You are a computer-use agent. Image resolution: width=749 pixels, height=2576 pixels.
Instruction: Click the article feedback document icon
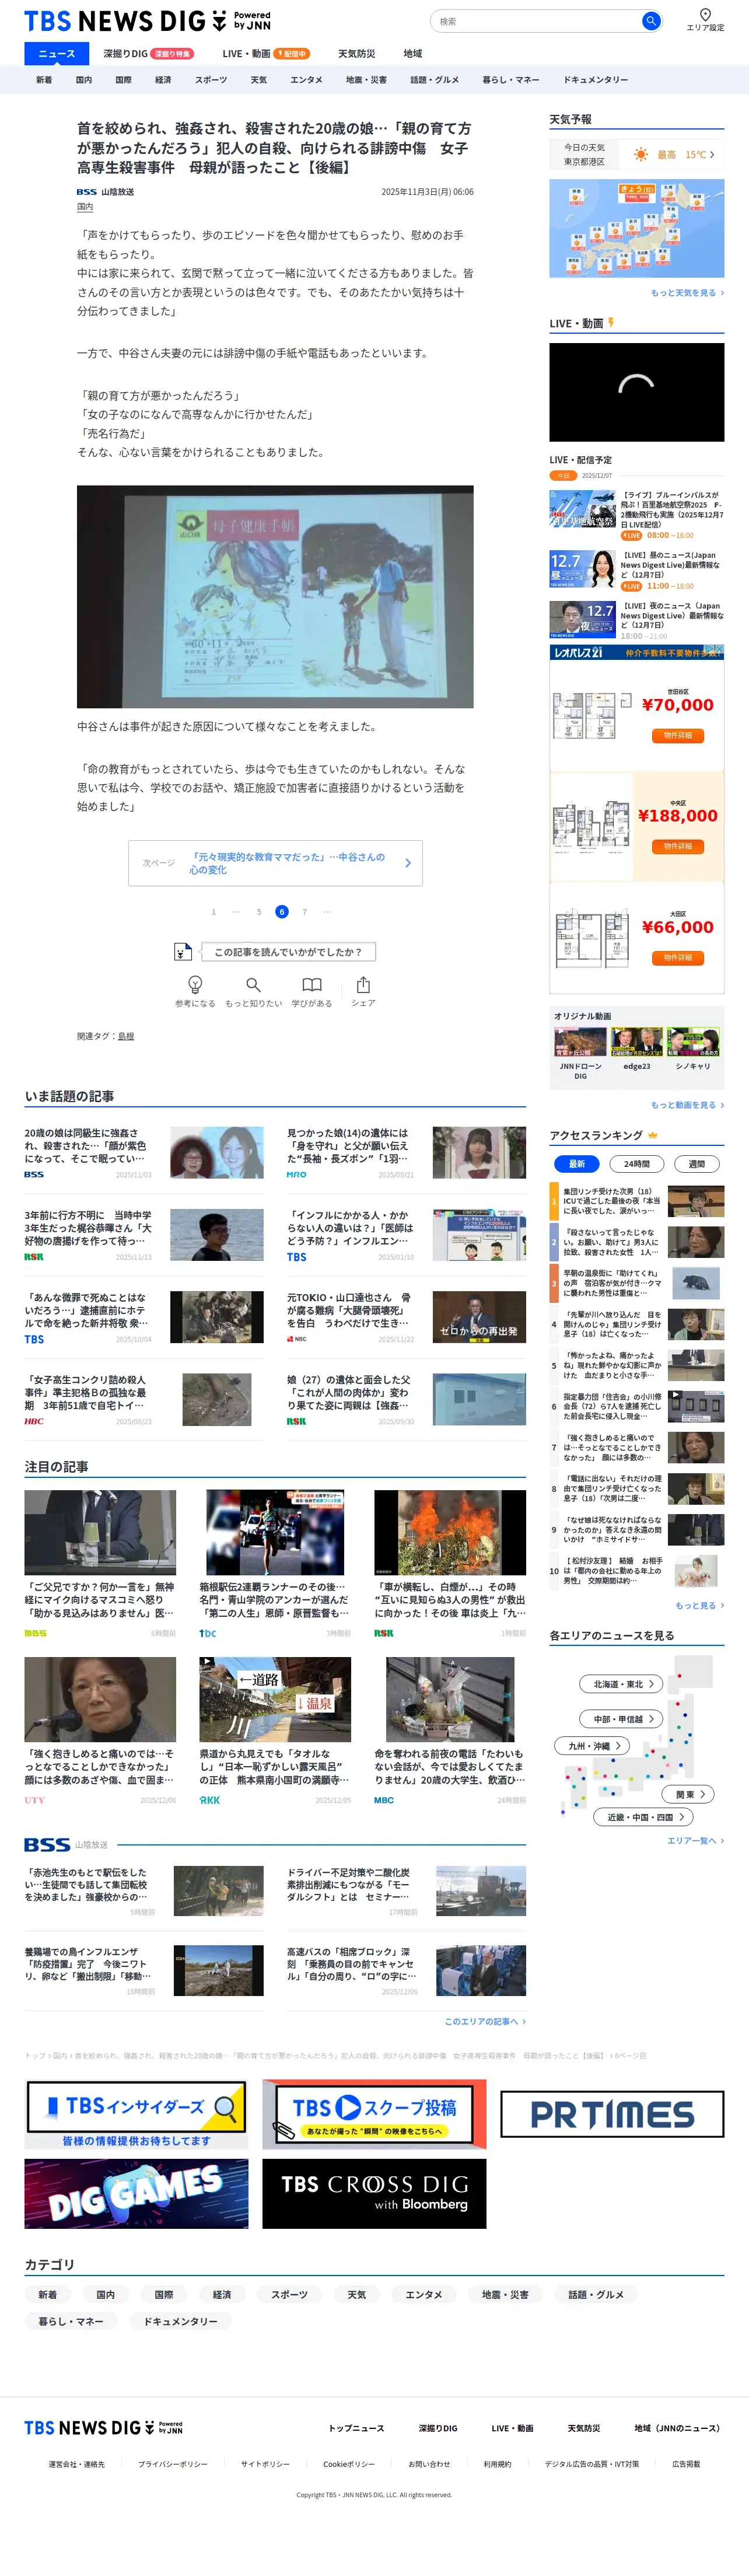(182, 951)
